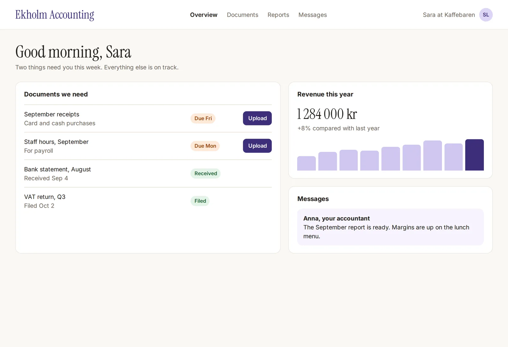The height and width of the screenshot is (347, 508).
Task: Open Messages in the top navigation
Action: (x=312, y=15)
